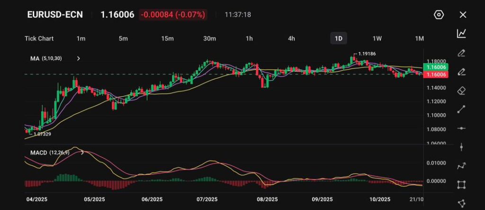Image resolution: width=485 pixels, height=210 pixels.
Task: Select the 1D timeframe tab
Action: pos(338,38)
